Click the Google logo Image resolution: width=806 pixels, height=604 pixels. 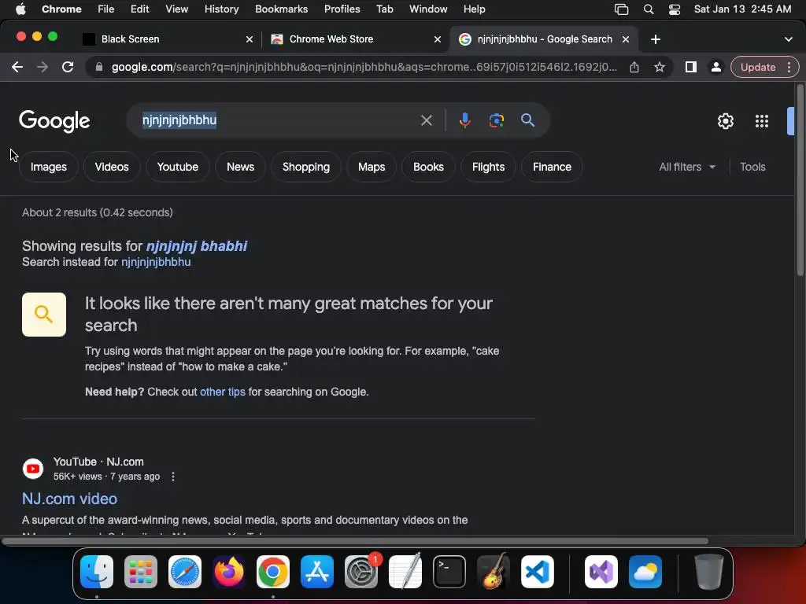pyautogui.click(x=54, y=121)
